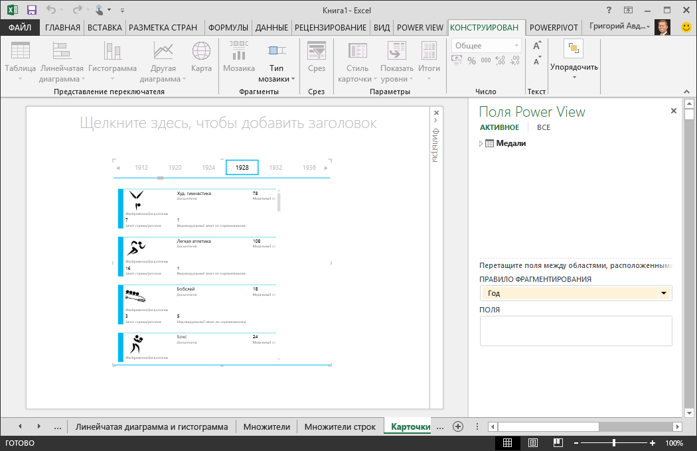Viewport: 697px width, 451px height.
Task: Close the Поля Power View pane
Action: [x=674, y=111]
